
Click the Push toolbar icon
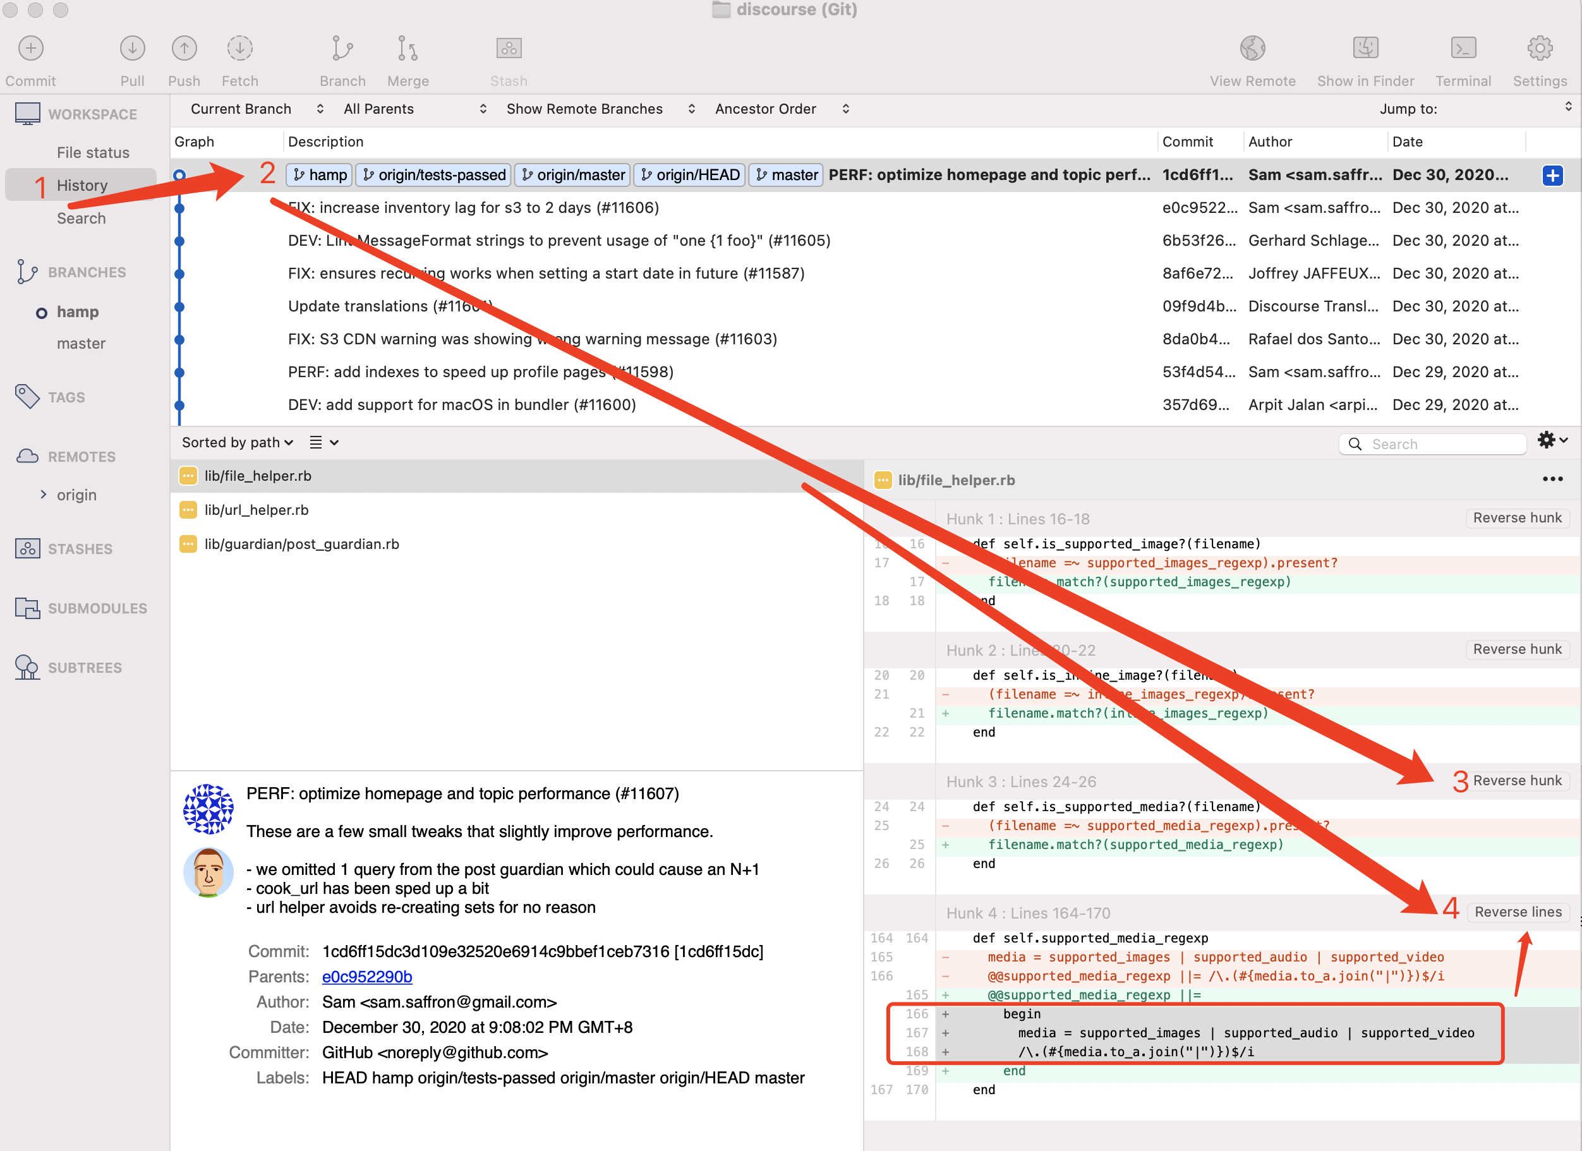[184, 48]
